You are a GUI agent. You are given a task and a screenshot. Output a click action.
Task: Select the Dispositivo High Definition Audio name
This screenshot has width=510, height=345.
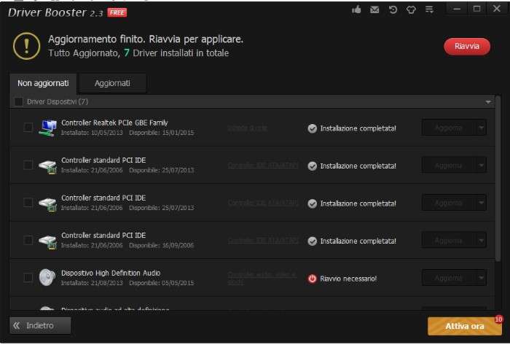tap(111, 273)
